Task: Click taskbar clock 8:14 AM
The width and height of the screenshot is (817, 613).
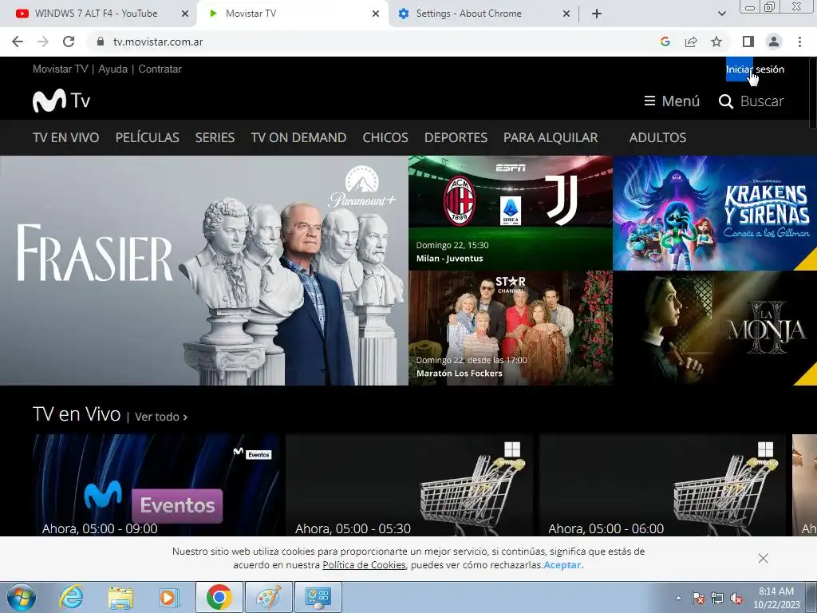Action: click(776, 598)
